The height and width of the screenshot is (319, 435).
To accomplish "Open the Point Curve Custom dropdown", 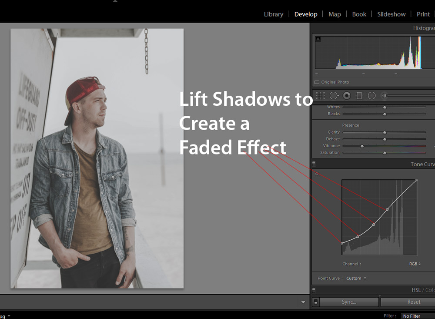I will tap(356, 278).
